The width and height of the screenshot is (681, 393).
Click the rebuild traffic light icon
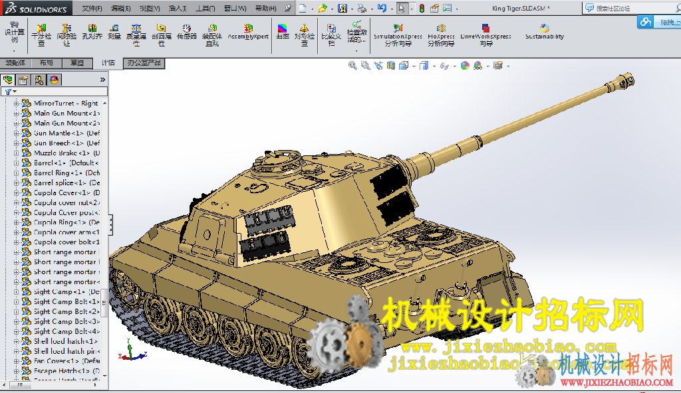click(422, 8)
